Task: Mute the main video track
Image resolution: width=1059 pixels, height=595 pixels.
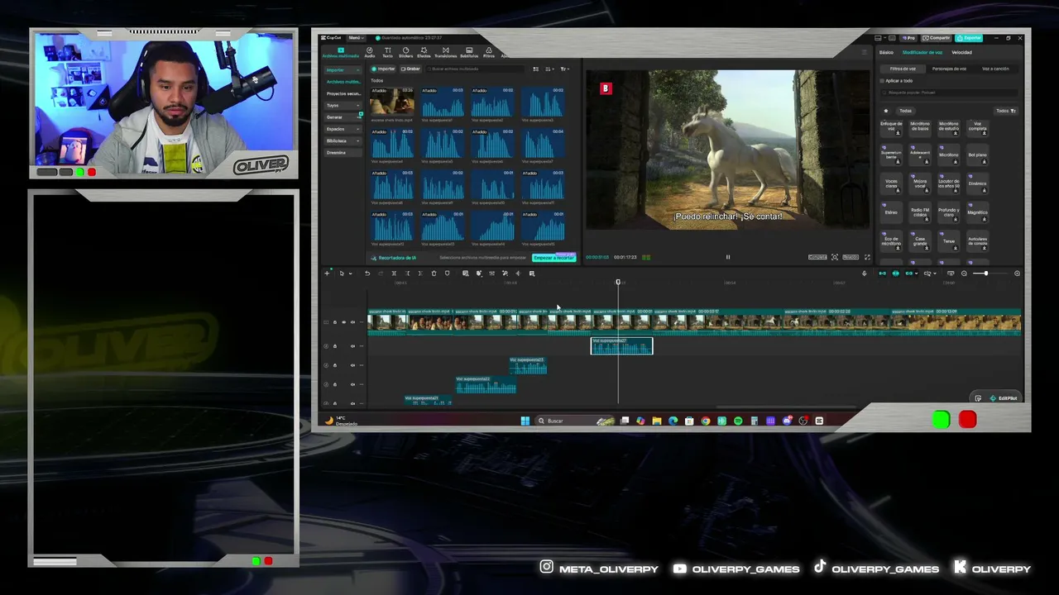Action: [352, 322]
